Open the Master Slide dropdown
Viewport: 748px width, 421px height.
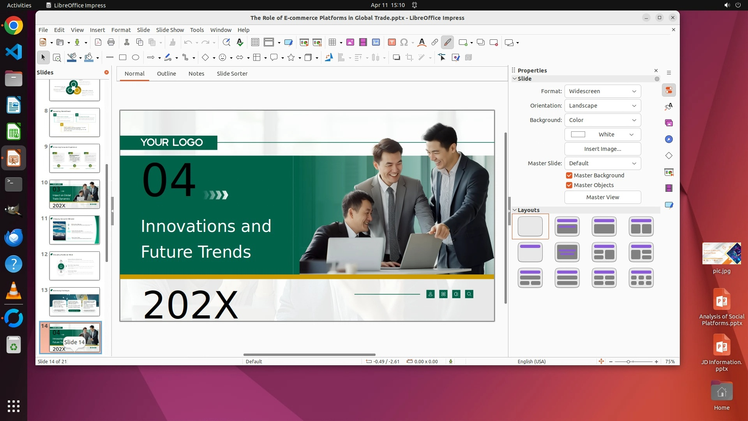click(x=602, y=163)
